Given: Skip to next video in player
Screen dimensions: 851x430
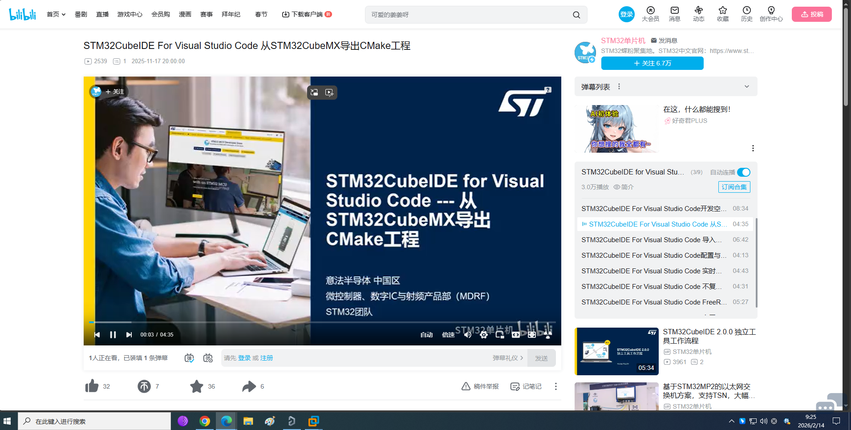Looking at the screenshot, I should tap(129, 335).
